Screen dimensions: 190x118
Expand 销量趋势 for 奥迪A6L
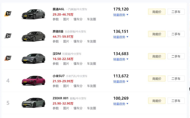click(x=121, y=15)
